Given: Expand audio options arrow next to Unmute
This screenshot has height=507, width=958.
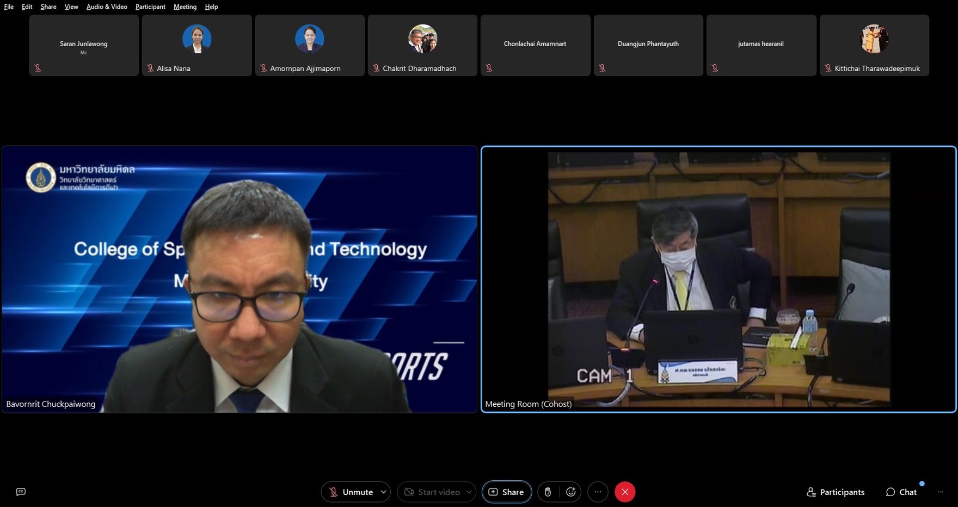Looking at the screenshot, I should (x=383, y=492).
